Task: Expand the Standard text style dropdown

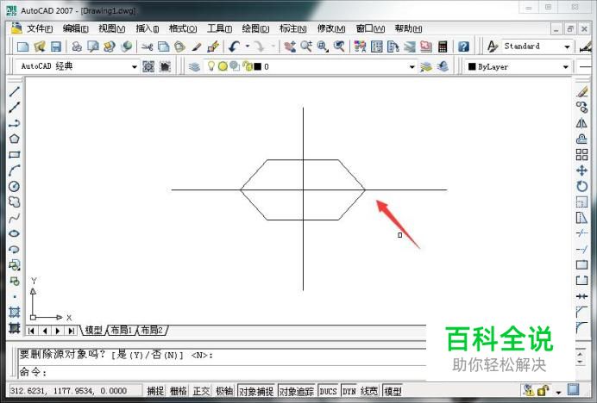Action: point(567,46)
